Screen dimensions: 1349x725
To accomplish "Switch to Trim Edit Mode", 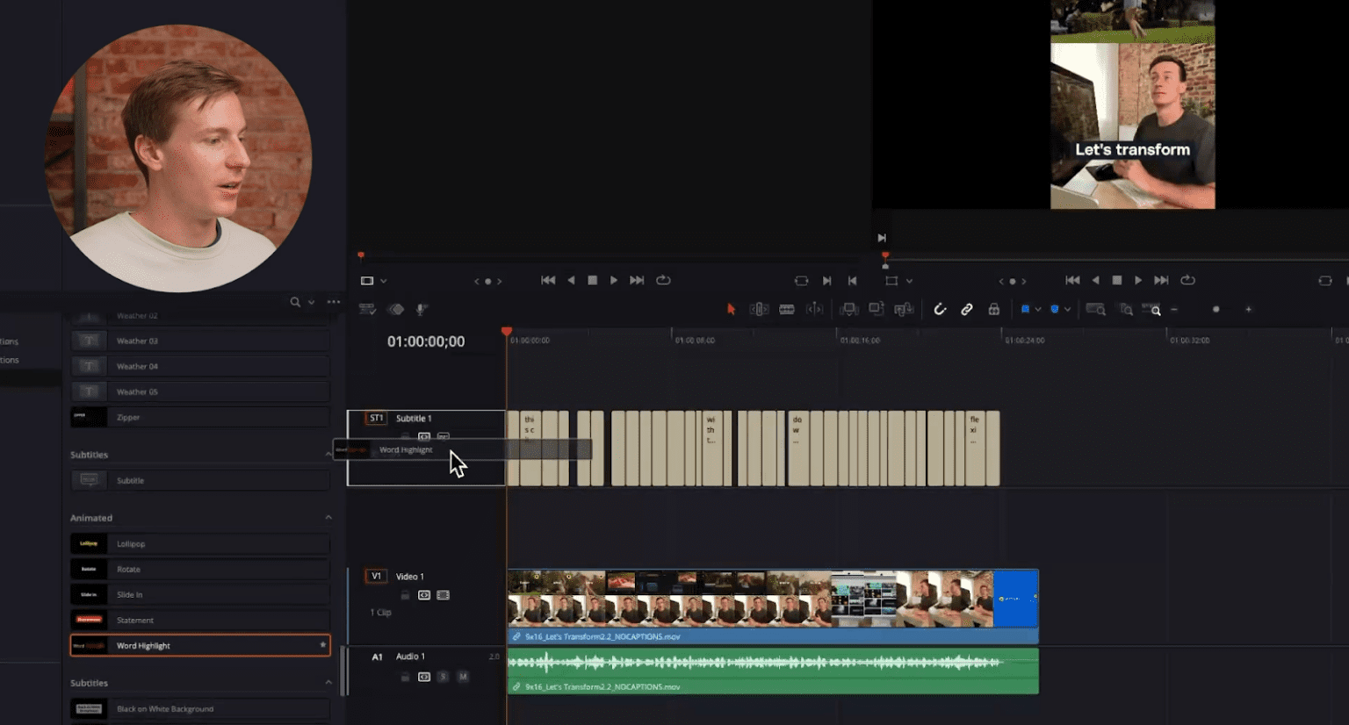I will [x=760, y=309].
